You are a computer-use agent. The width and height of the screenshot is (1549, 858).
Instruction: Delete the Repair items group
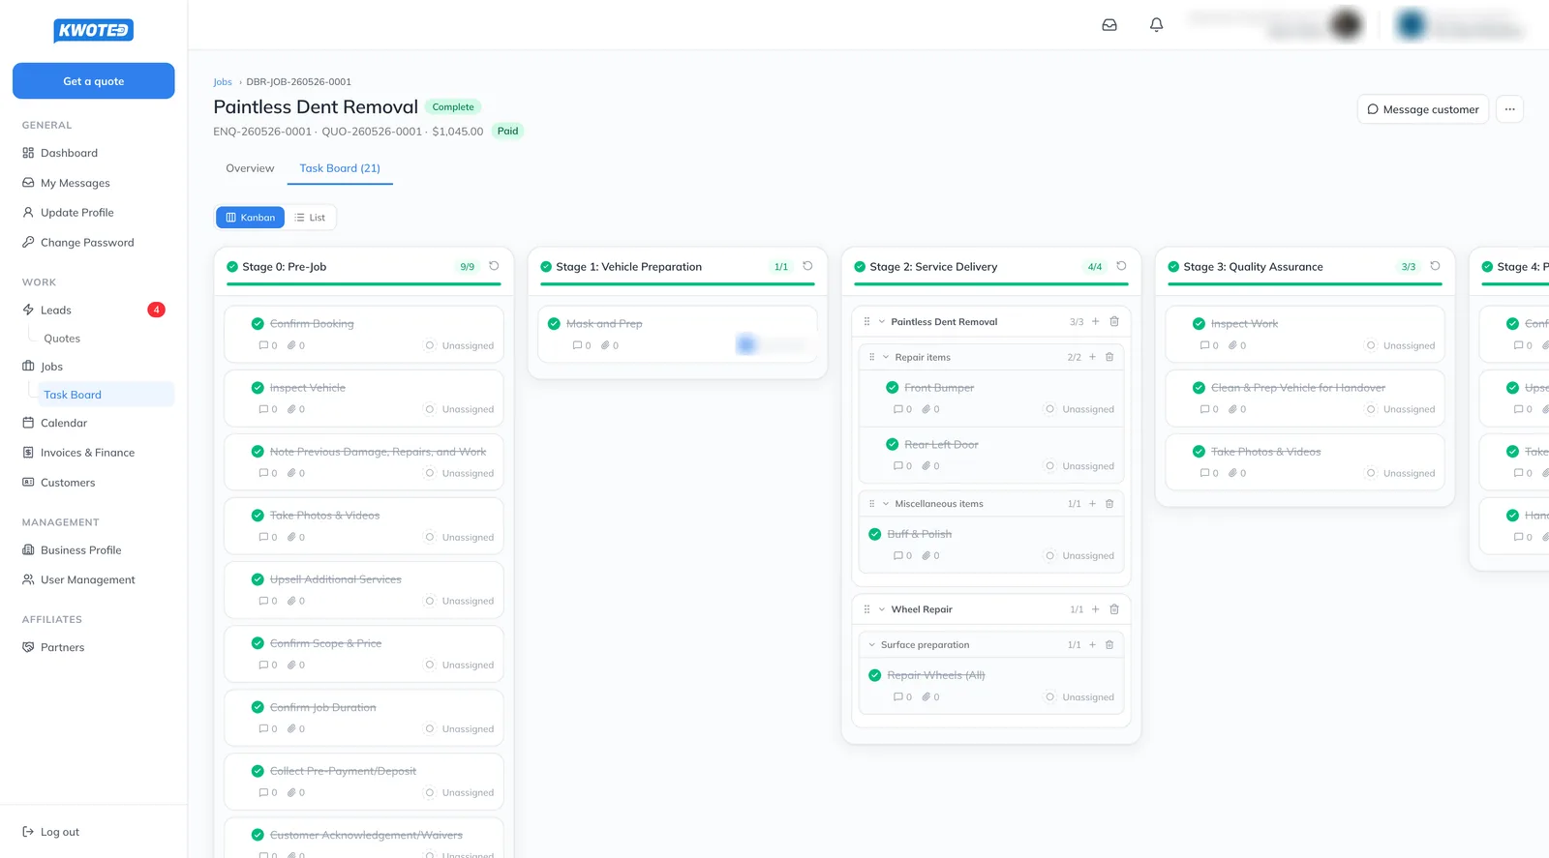click(x=1109, y=357)
